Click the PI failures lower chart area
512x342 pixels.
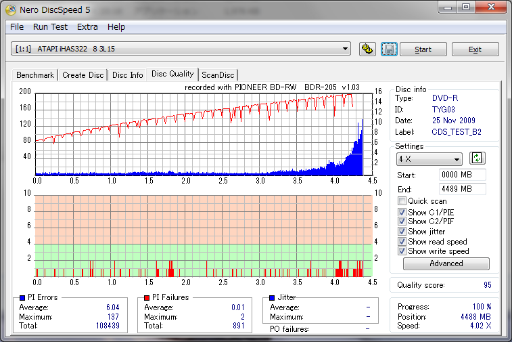pos(204,236)
